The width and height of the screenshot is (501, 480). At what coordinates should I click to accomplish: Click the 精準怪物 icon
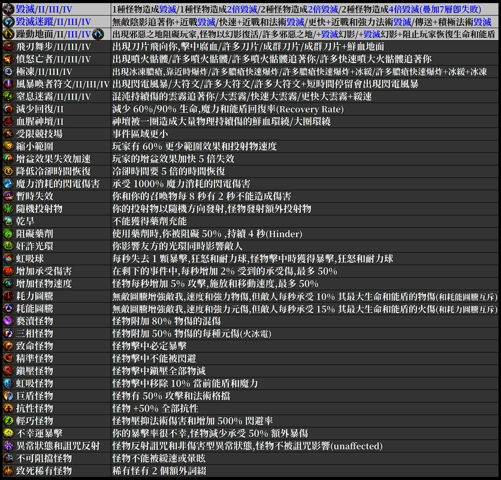tap(8, 359)
